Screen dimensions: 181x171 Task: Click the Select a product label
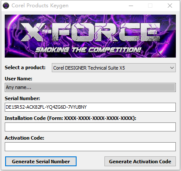(25, 67)
